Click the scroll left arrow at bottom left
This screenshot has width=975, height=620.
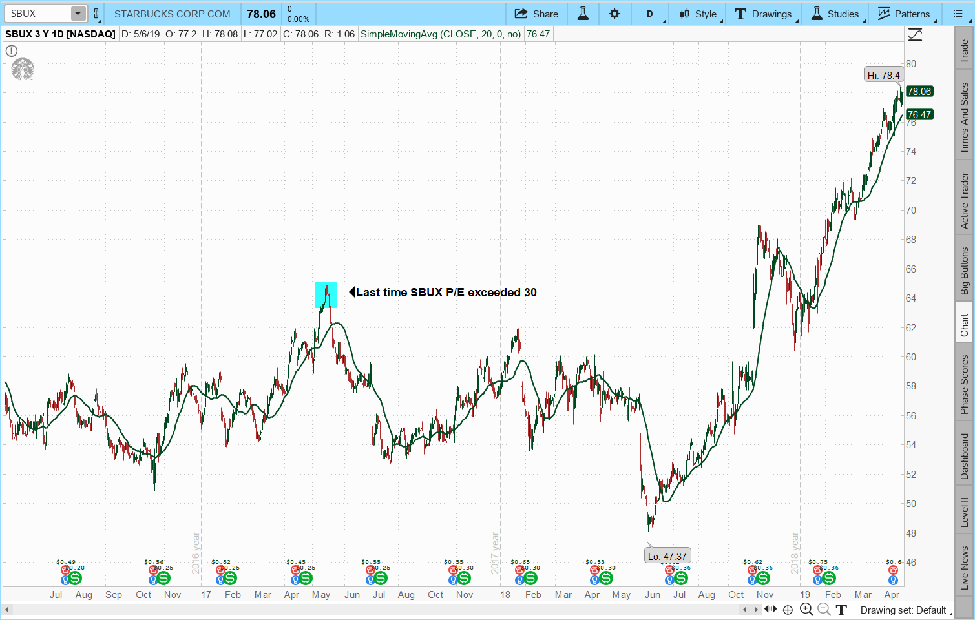7,609
